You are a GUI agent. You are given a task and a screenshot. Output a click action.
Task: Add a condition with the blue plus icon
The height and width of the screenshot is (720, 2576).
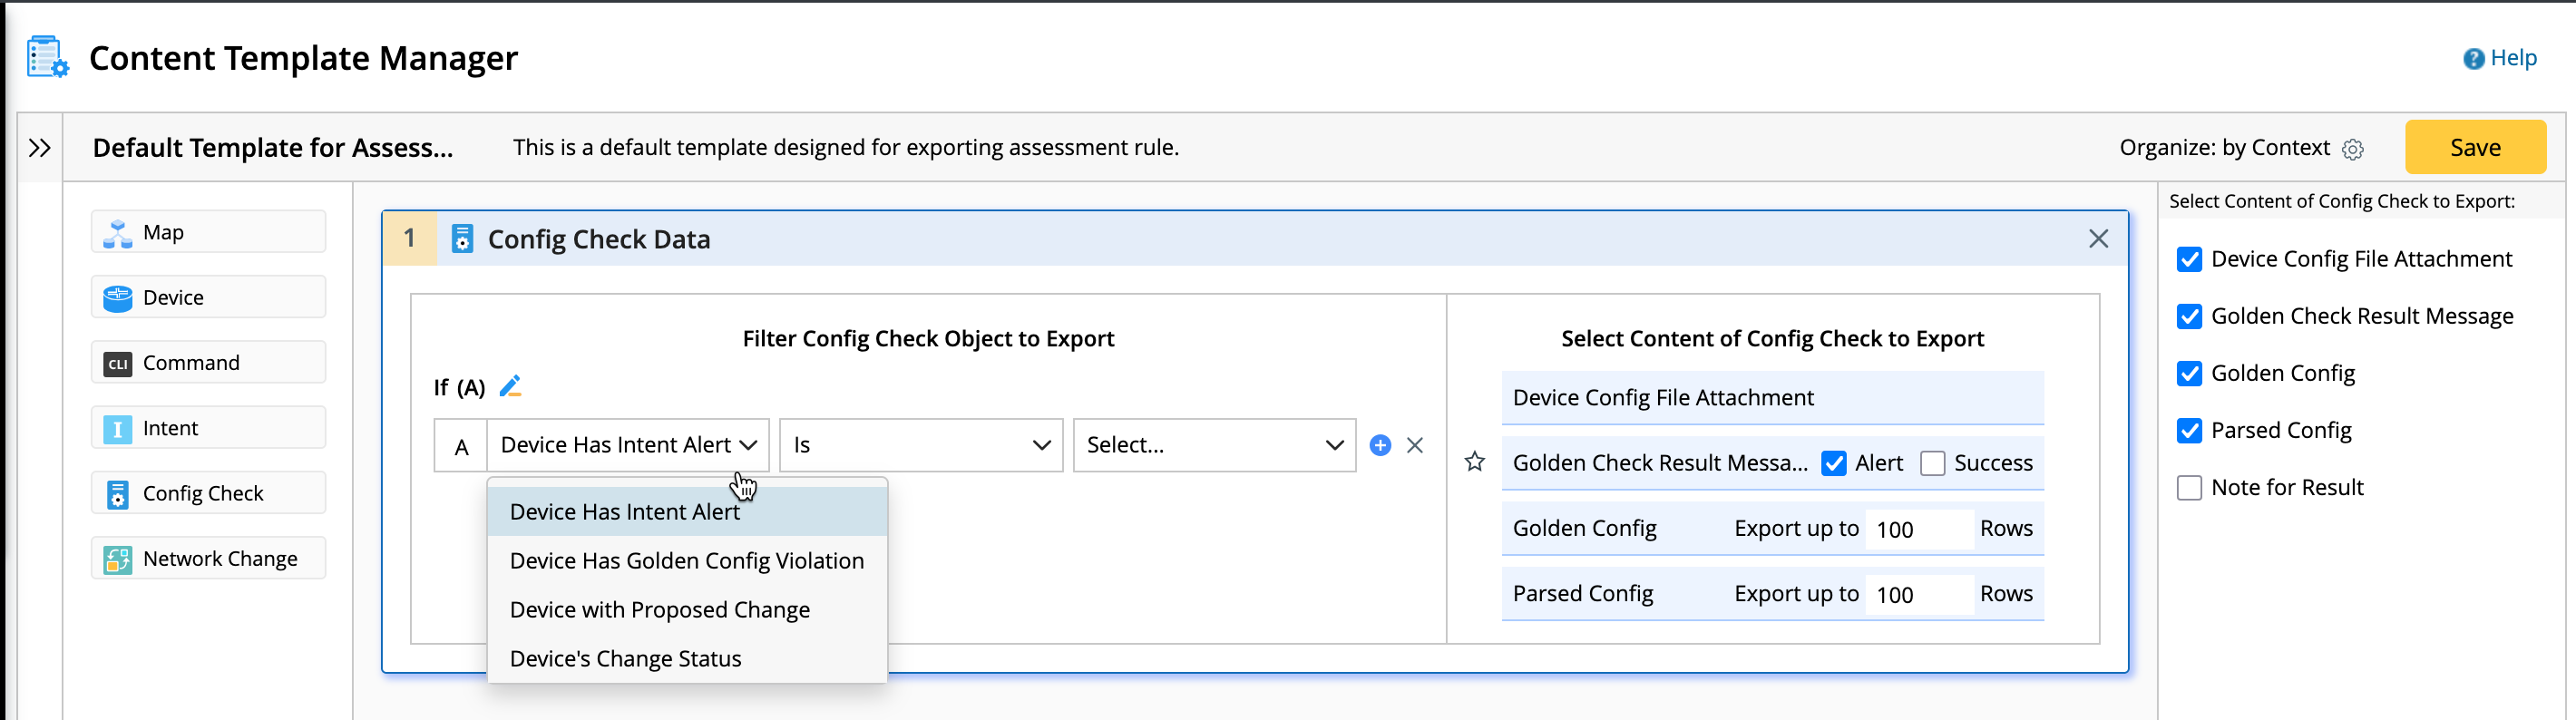[x=1380, y=445]
